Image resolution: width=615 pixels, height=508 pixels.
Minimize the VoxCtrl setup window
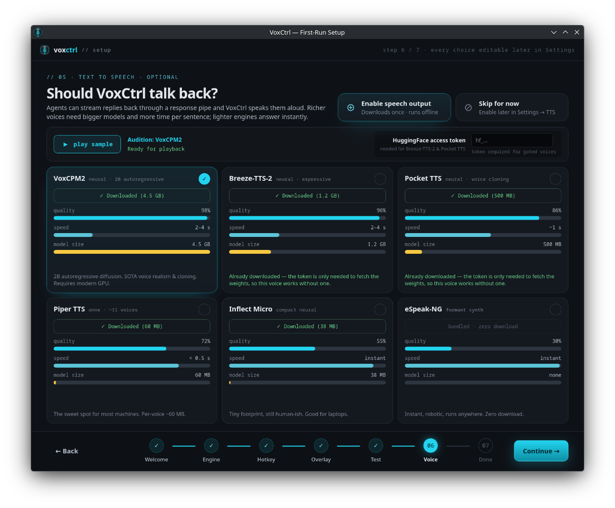click(x=554, y=32)
